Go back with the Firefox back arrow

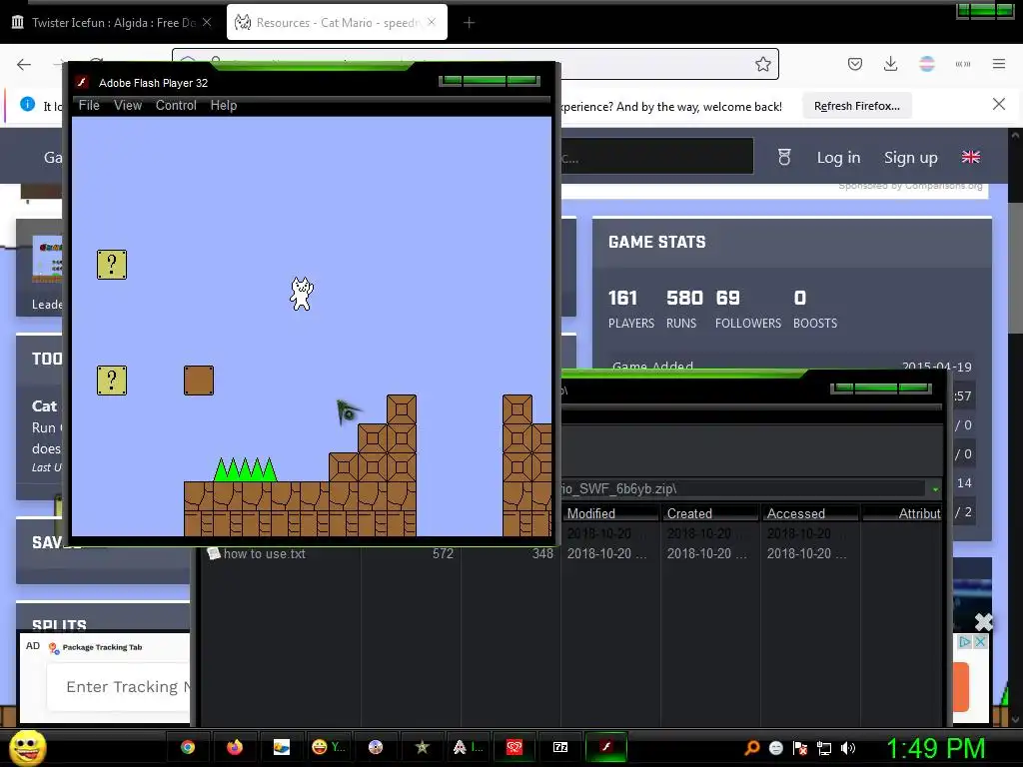[24, 64]
